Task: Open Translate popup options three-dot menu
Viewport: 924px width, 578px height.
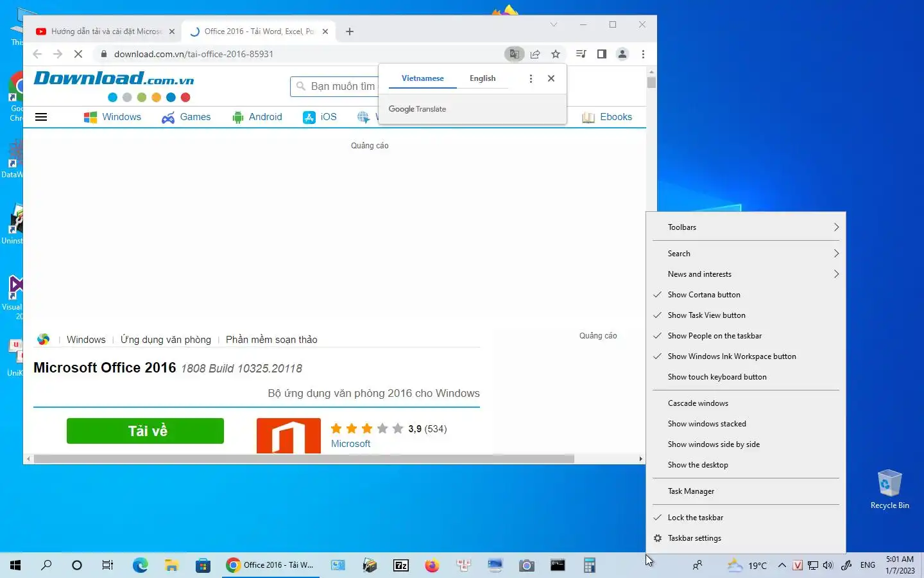Action: pos(531,78)
